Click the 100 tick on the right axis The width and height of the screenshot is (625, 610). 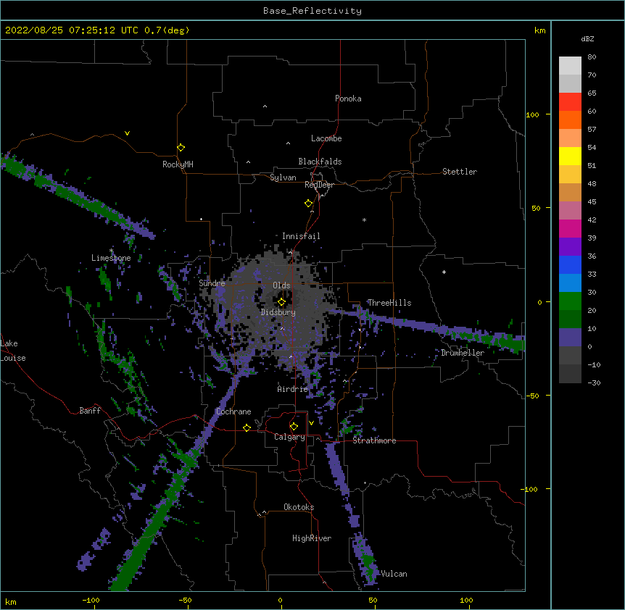532,114
